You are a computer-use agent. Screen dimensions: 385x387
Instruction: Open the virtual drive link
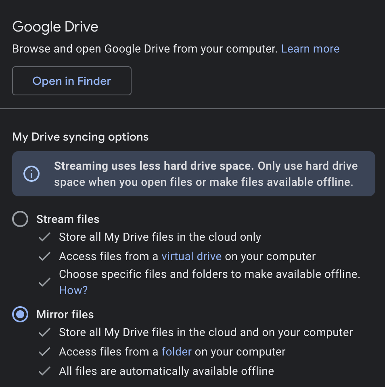tap(191, 256)
